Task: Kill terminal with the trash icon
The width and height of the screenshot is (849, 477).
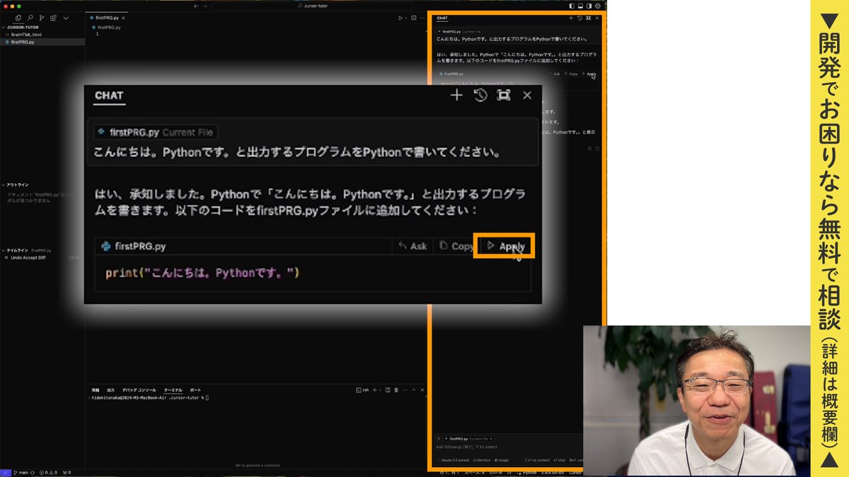Action: pos(396,390)
